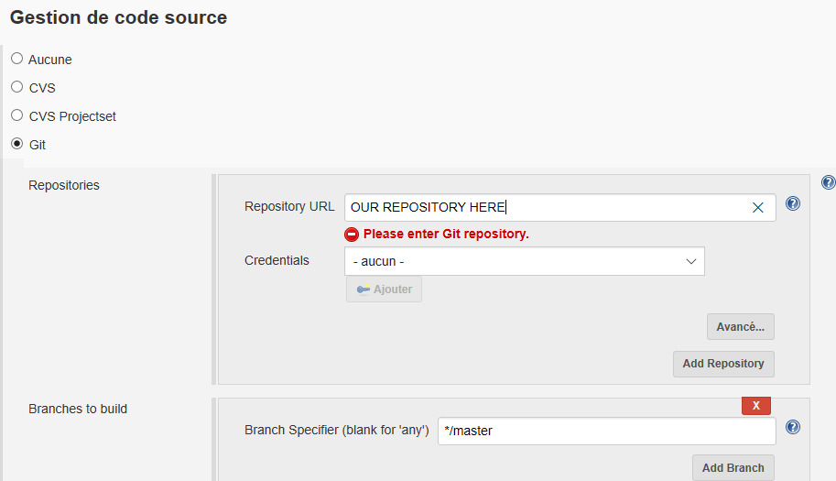Select the CVS radio option
The image size is (836, 481).
point(16,87)
